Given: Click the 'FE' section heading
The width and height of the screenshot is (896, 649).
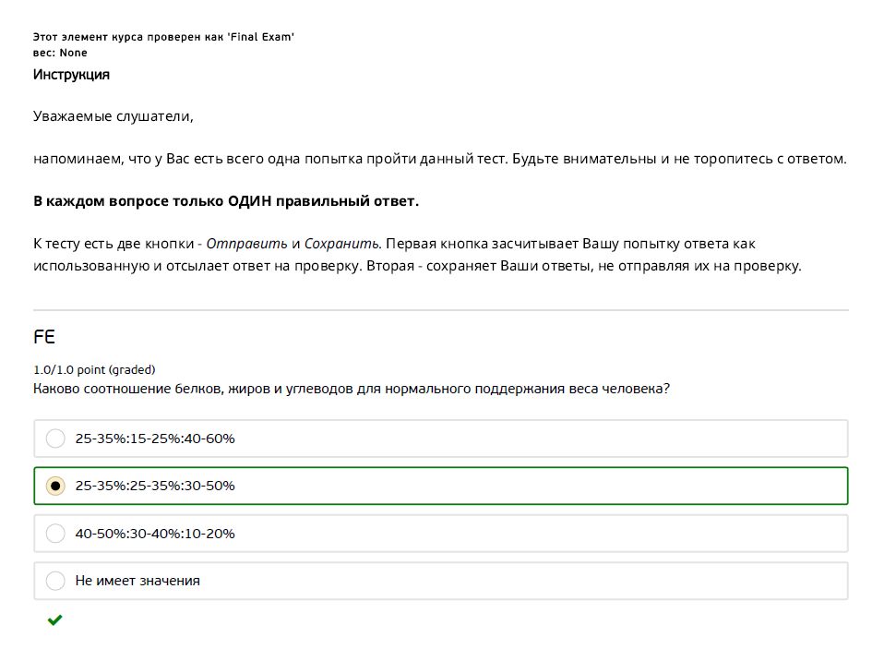Looking at the screenshot, I should [44, 338].
